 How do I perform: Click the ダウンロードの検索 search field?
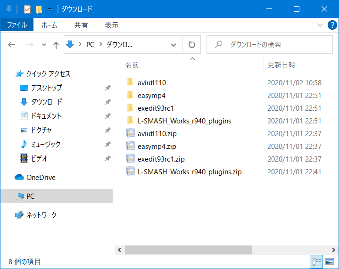270,44
